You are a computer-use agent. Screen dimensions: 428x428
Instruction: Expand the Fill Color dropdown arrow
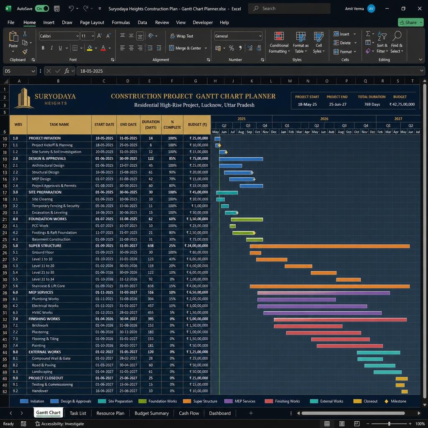(96, 48)
